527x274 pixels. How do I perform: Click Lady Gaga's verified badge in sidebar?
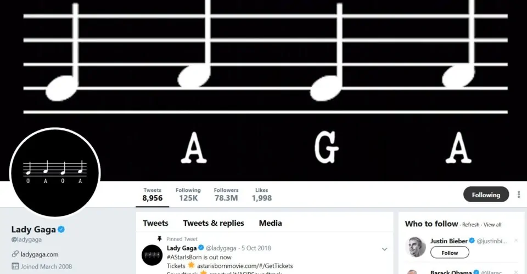(x=61, y=229)
